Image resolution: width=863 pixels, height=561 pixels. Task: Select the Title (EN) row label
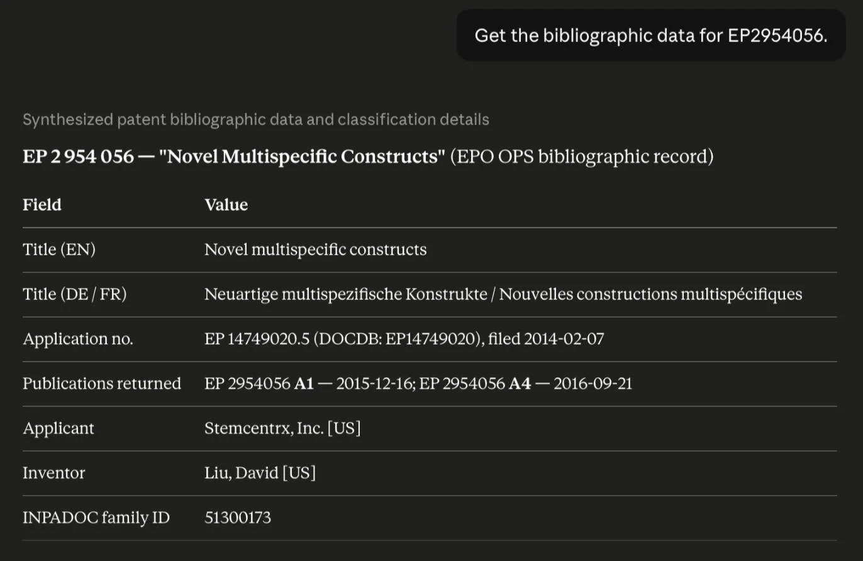[x=59, y=250]
